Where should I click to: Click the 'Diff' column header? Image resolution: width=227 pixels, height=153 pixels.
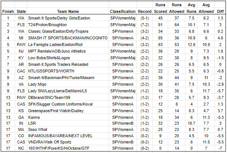point(220,11)
